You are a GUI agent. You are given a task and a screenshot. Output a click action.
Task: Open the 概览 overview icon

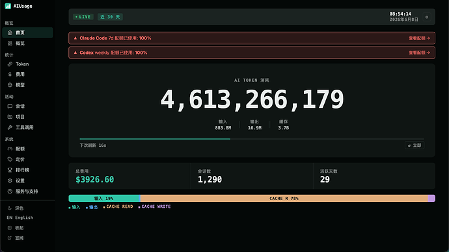[x=10, y=43]
